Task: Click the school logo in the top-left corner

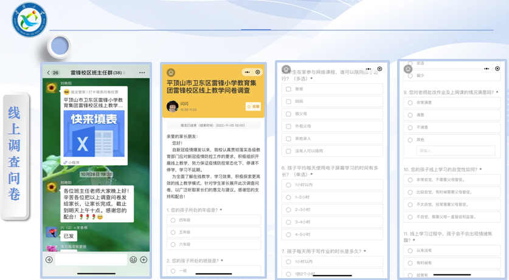Action: click(29, 20)
